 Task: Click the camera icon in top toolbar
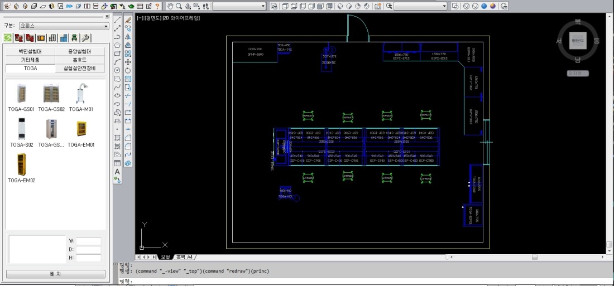(x=377, y=6)
